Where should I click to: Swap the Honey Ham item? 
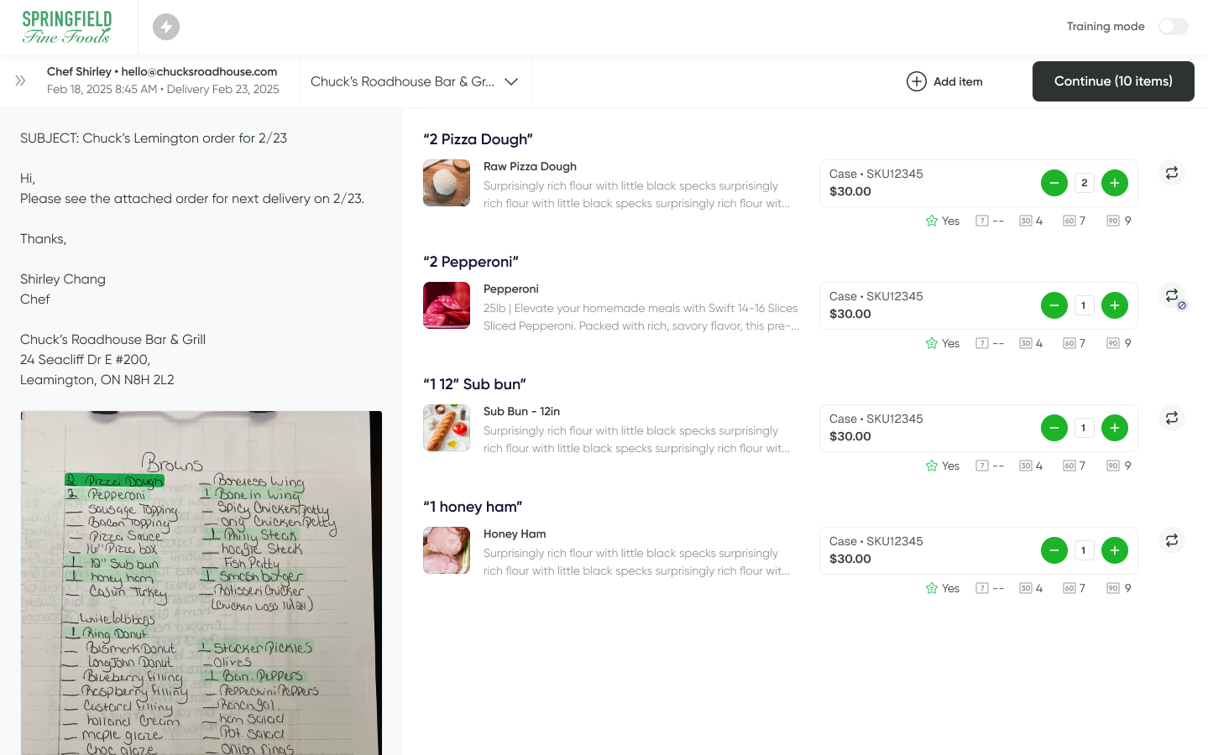click(x=1172, y=540)
